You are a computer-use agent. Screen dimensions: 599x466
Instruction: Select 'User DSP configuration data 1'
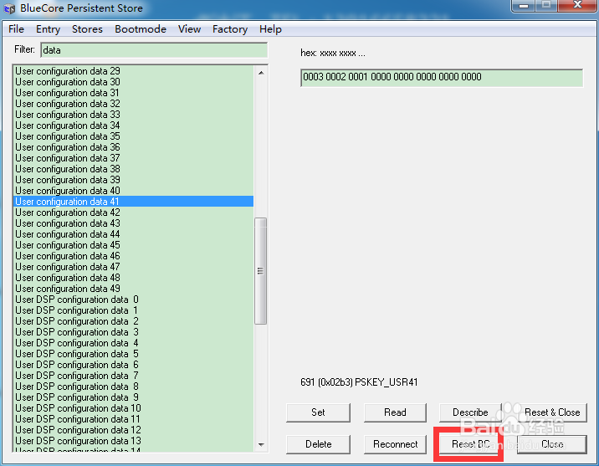tap(133, 310)
